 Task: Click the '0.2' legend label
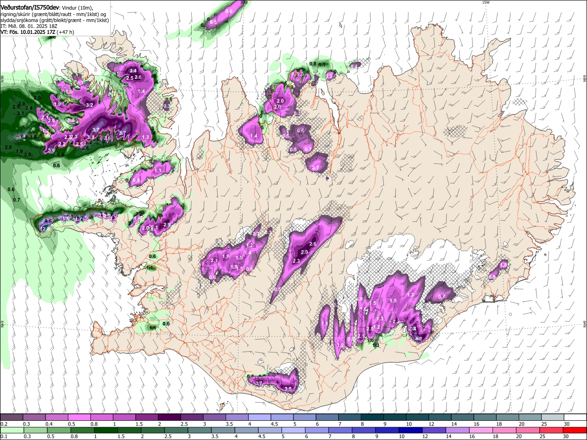[4, 424]
